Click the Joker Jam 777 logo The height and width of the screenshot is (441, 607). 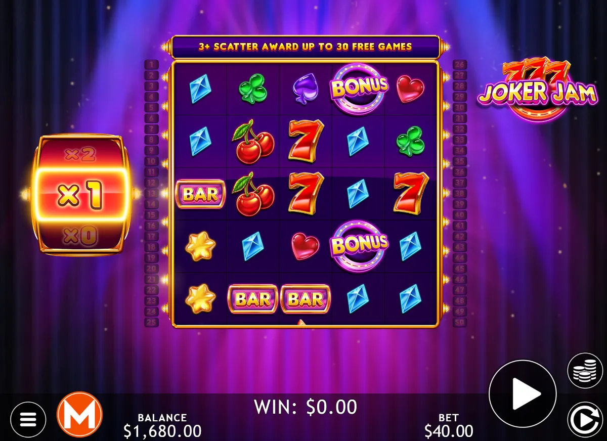pos(537,91)
